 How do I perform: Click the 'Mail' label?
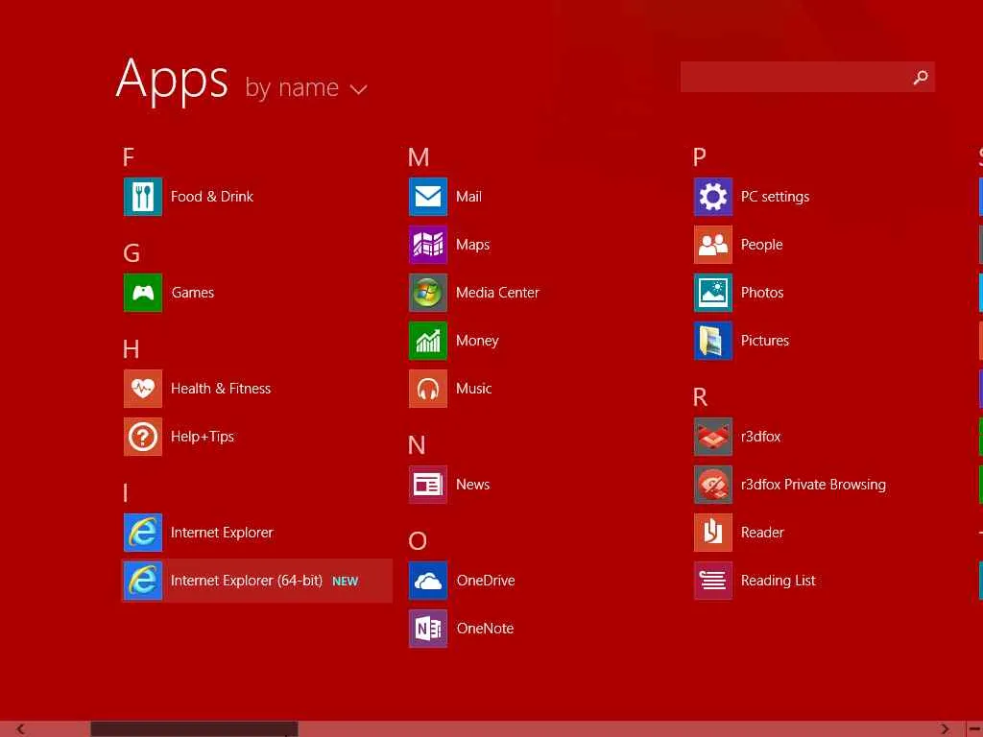pyautogui.click(x=468, y=197)
